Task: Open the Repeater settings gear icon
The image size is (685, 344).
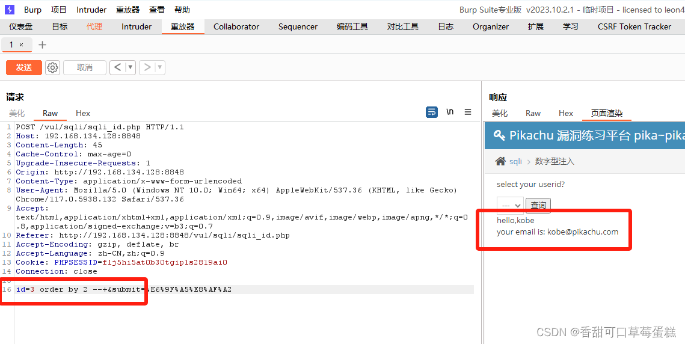Action: pos(52,67)
